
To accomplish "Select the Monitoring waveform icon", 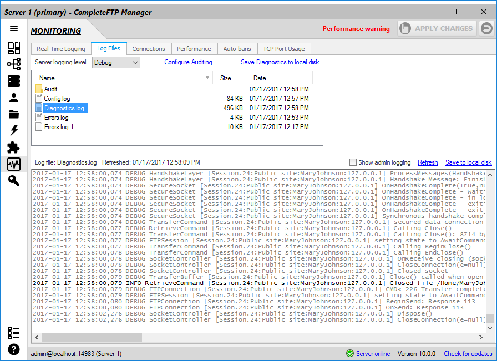I will [14, 164].
